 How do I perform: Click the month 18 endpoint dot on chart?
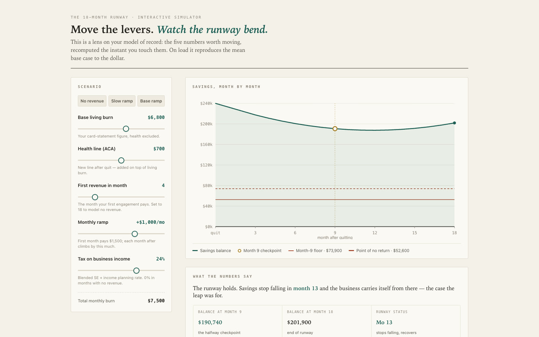coord(454,123)
